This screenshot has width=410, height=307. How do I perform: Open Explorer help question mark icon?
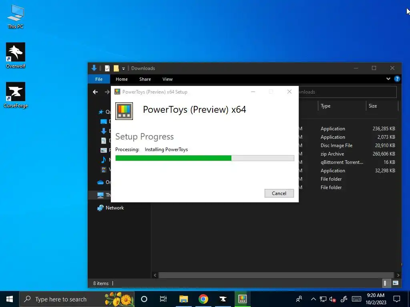[x=397, y=79]
